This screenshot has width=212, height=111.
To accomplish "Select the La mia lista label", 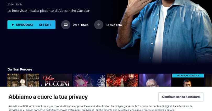I will pyautogui.click(x=114, y=25).
